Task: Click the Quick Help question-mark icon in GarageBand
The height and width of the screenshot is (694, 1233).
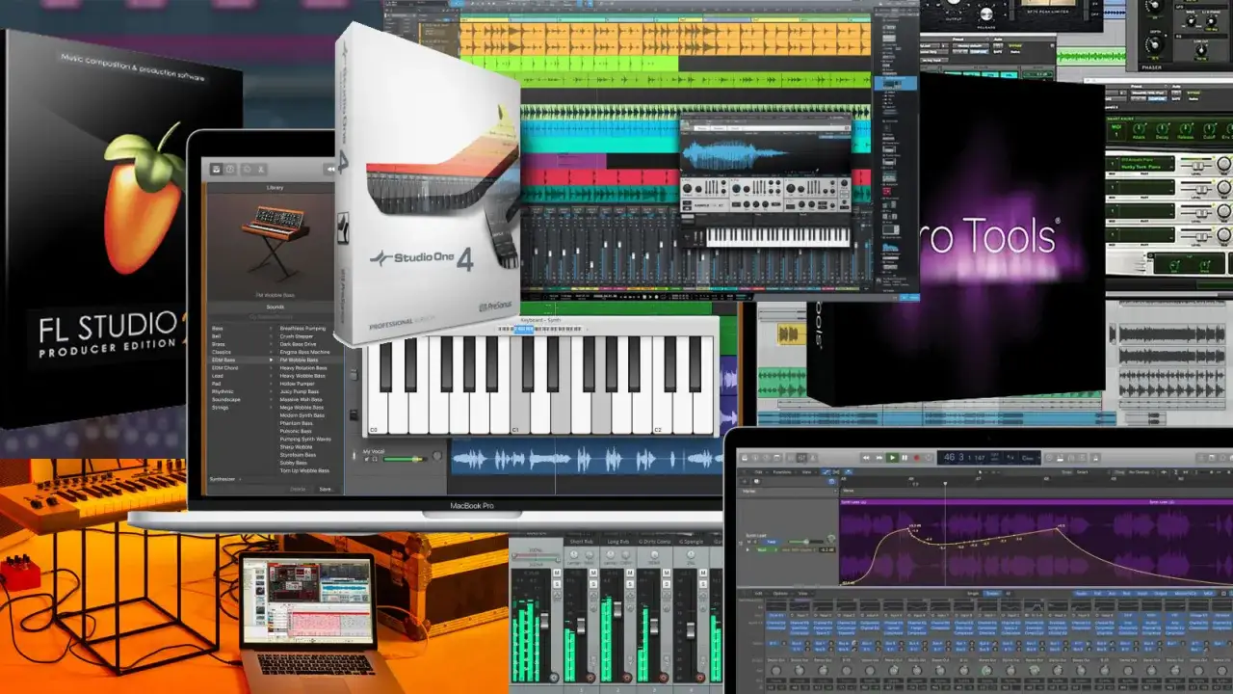Action: coord(230,170)
